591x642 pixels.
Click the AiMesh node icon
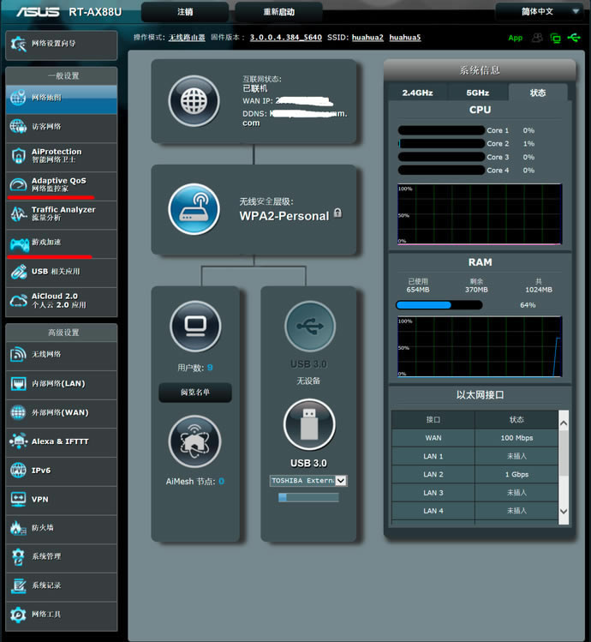click(195, 441)
